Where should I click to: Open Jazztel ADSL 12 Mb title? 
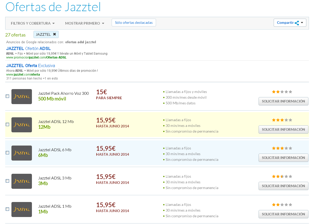[56, 121]
